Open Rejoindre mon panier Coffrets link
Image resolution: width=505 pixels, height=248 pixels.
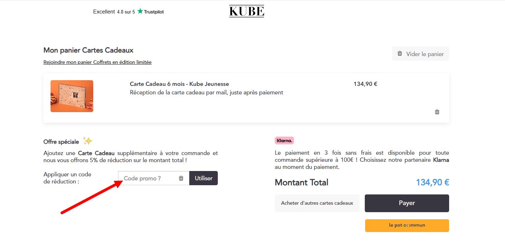98,62
